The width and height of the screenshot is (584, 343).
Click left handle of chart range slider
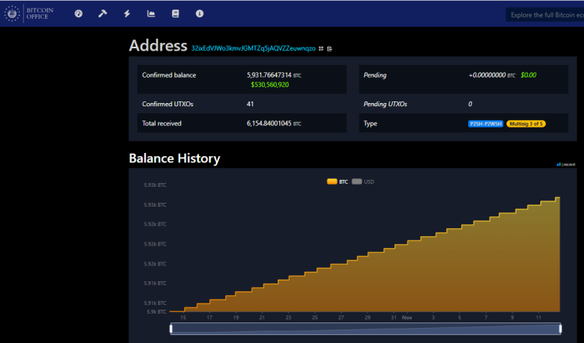[x=171, y=329]
